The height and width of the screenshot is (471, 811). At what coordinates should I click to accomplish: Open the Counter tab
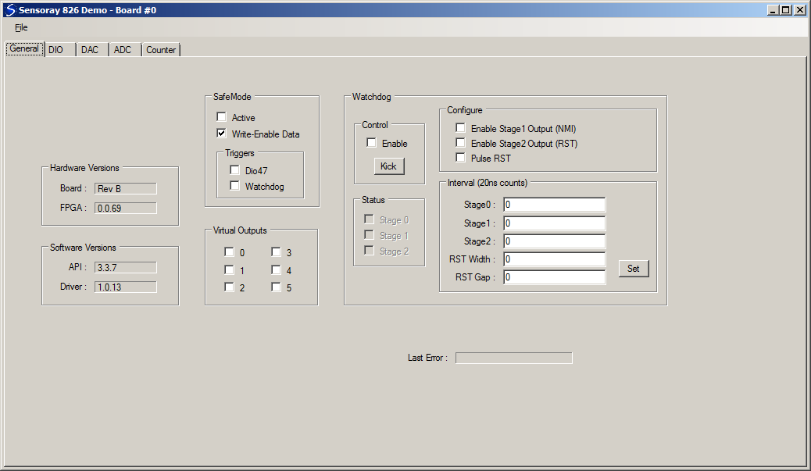tap(161, 50)
